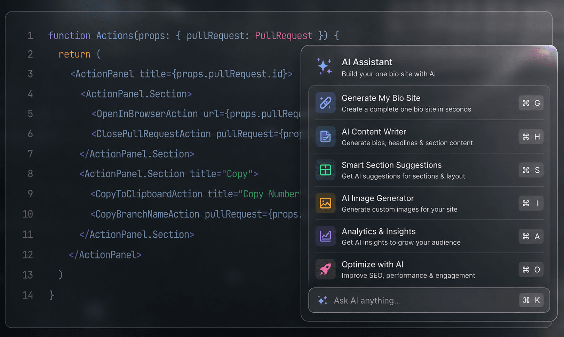Select the Generate My Bio Site entry
Image resolution: width=564 pixels, height=337 pixels.
click(429, 103)
